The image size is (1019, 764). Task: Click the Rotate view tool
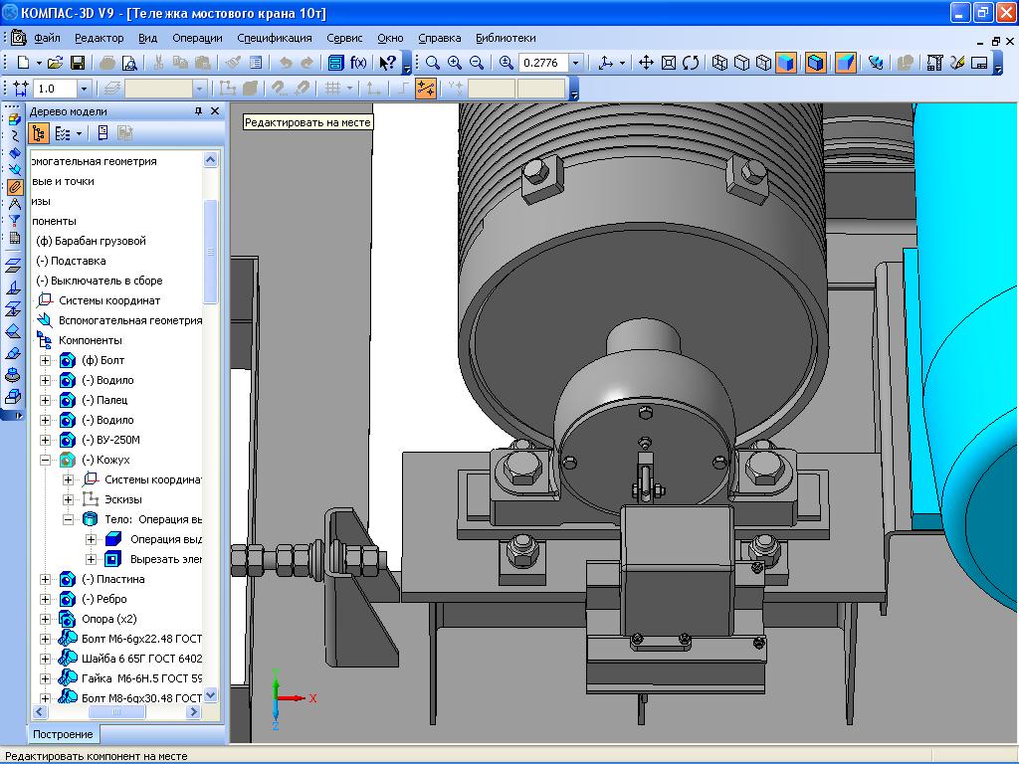(690, 63)
